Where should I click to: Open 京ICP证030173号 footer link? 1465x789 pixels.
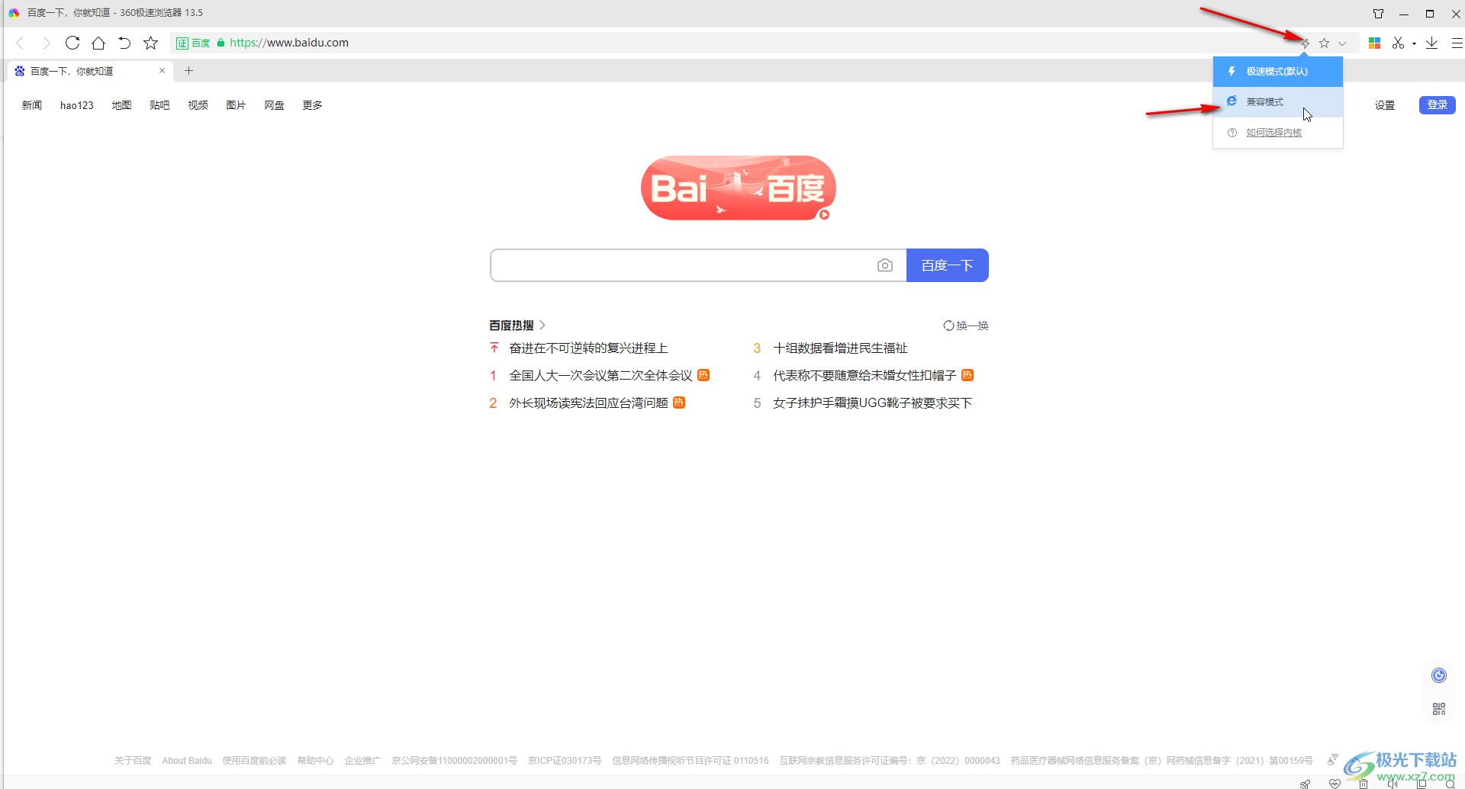[x=565, y=761]
